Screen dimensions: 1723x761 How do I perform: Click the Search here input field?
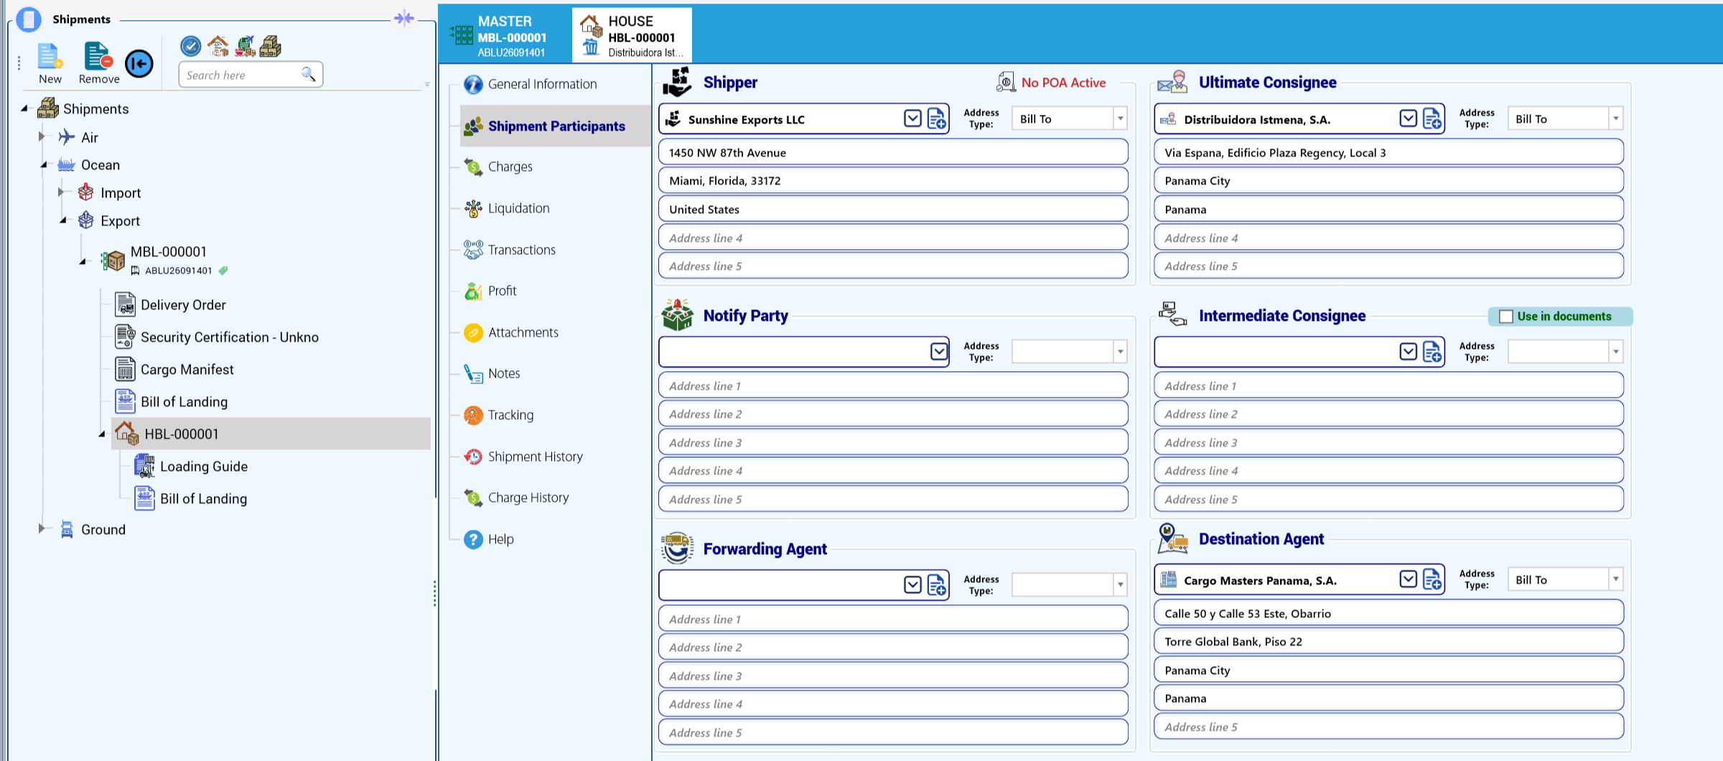241,75
